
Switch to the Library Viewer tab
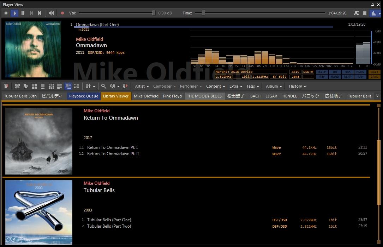(116, 96)
